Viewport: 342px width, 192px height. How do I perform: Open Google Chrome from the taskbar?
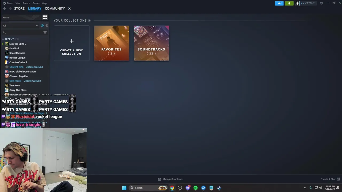pos(172,188)
